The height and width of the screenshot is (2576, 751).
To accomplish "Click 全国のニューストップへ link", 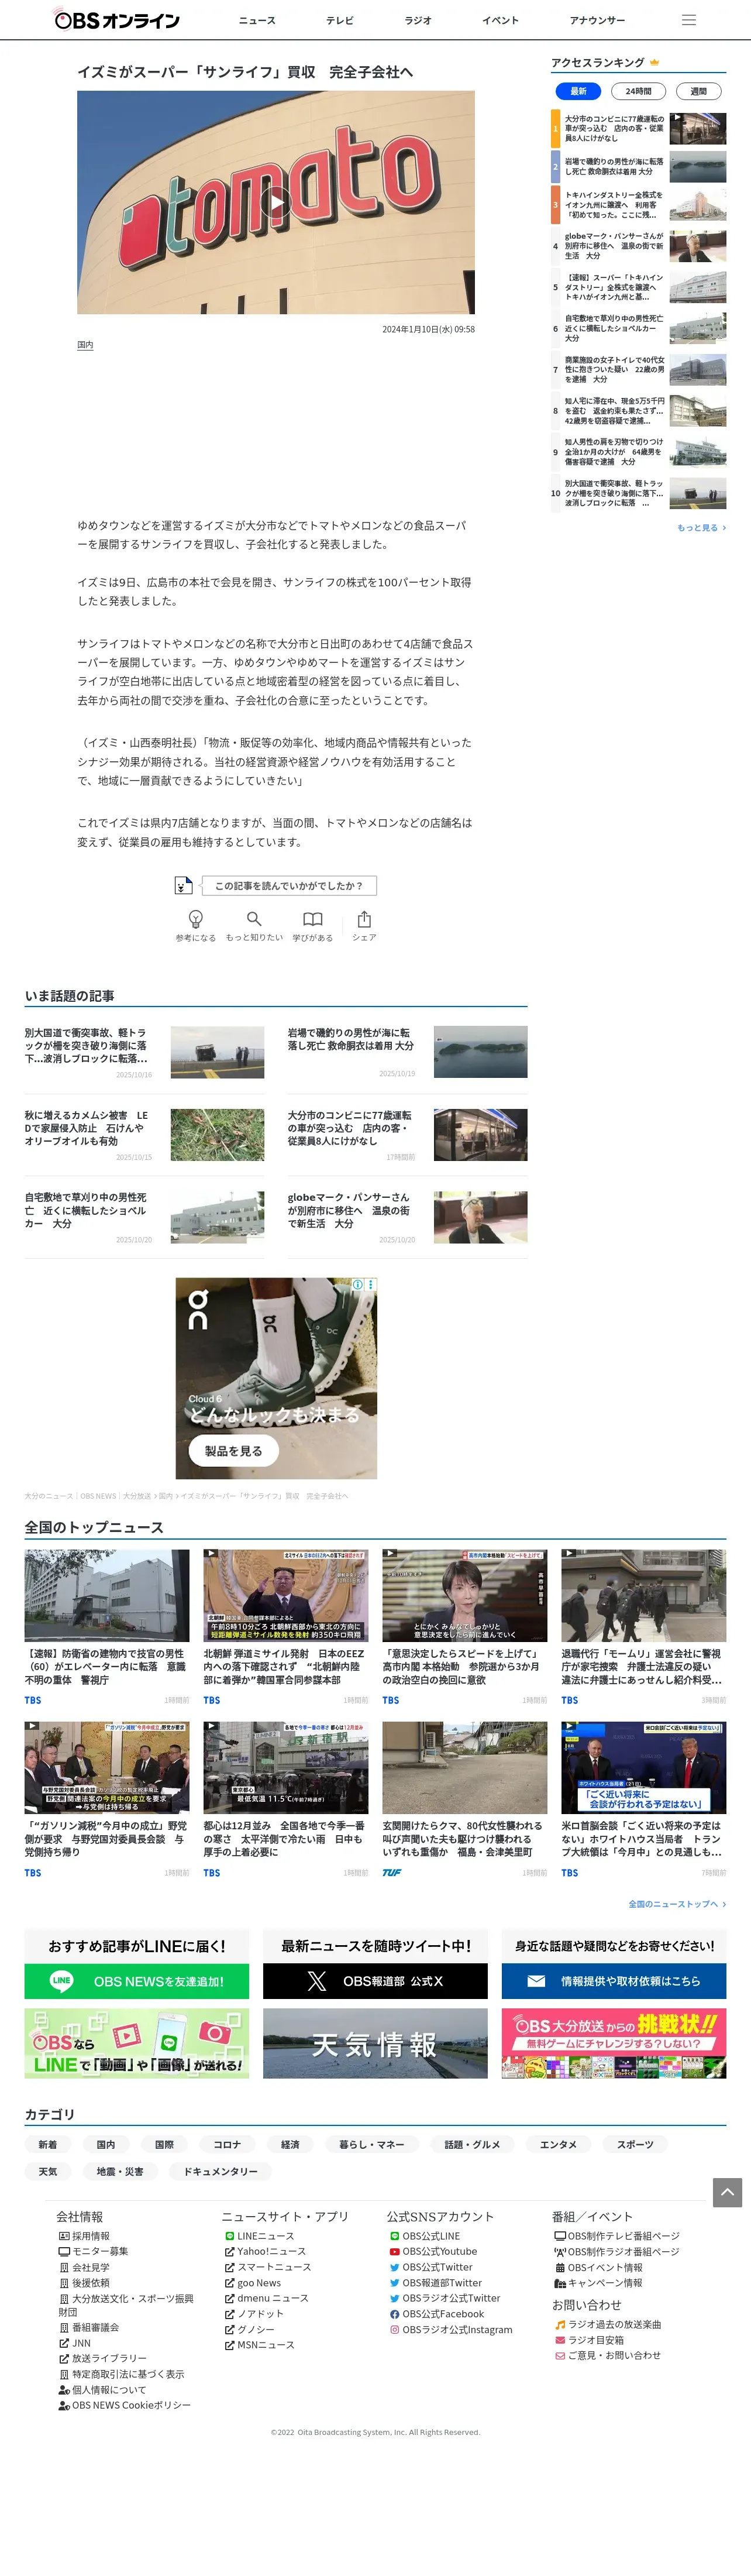I will (x=677, y=1904).
